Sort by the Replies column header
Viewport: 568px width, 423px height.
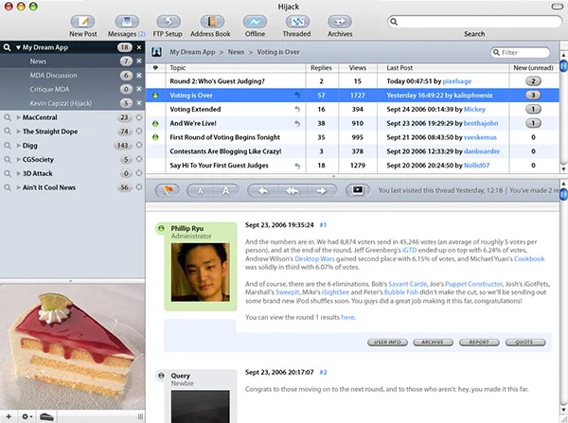click(321, 68)
